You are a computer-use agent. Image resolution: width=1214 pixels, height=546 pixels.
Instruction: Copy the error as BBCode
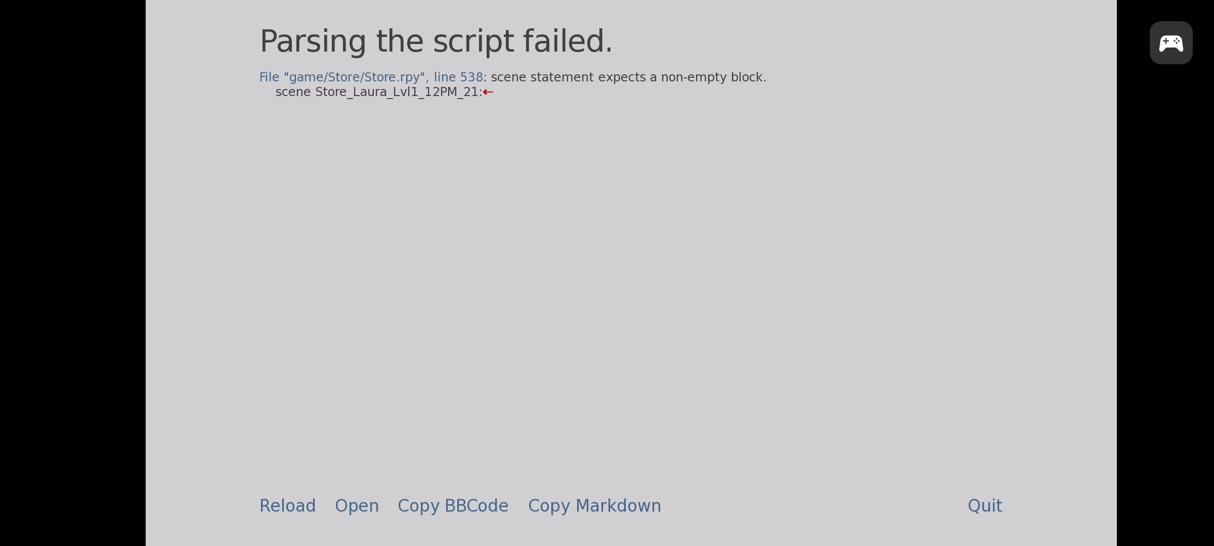tap(453, 506)
